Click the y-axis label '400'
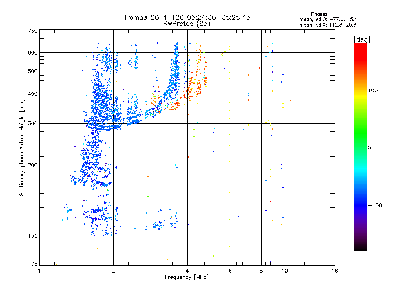 point(33,94)
